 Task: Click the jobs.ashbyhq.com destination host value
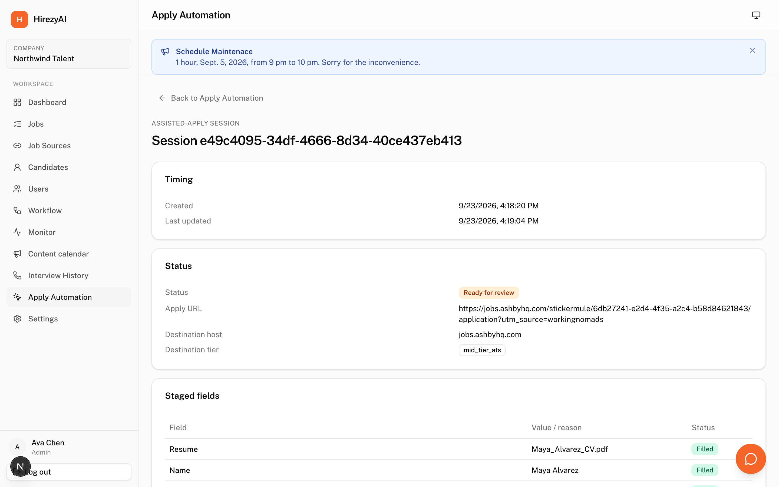490,334
